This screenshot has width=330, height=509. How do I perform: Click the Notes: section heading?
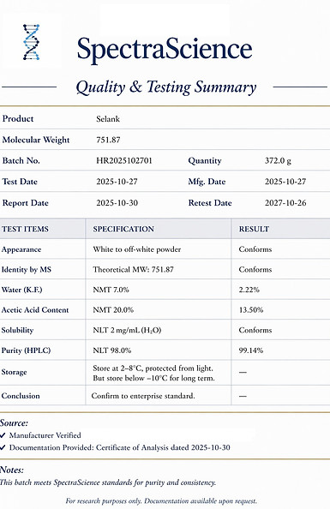pos(12,470)
